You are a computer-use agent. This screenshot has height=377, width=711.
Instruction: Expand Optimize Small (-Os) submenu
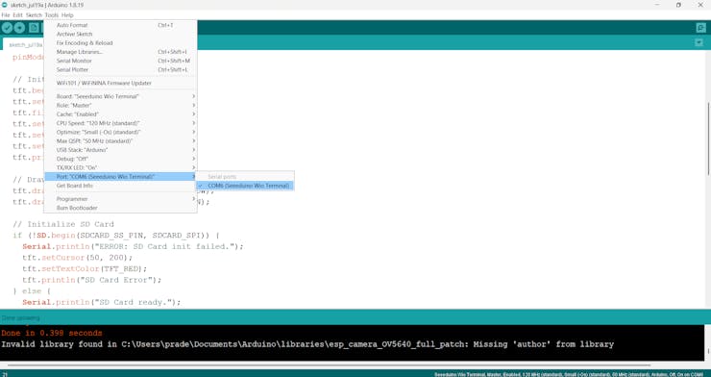(x=120, y=132)
